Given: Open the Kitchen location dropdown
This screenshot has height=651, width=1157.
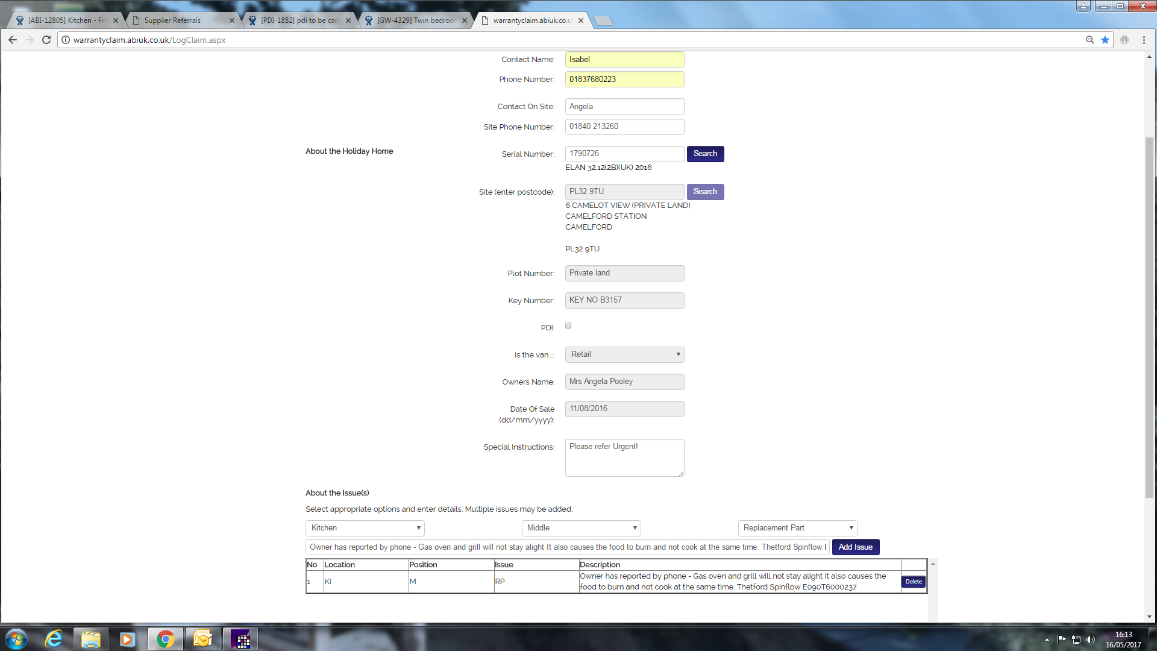Looking at the screenshot, I should (365, 528).
